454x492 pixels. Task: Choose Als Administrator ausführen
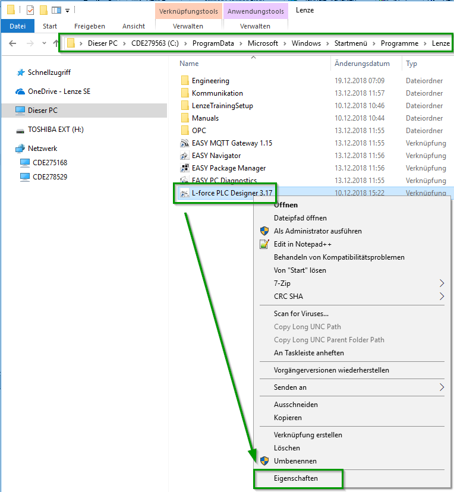pos(317,231)
